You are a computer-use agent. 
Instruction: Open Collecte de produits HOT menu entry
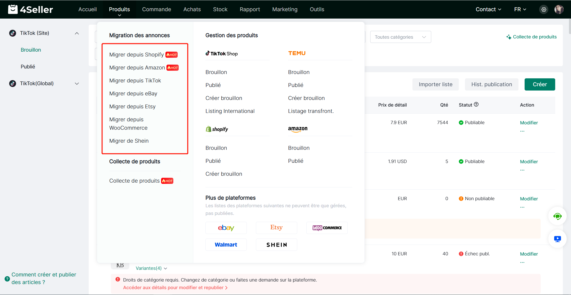tap(141, 181)
